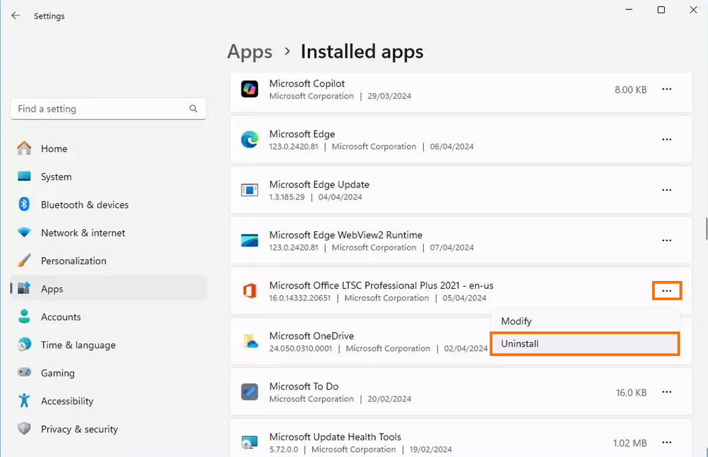The width and height of the screenshot is (708, 457).
Task: Click the Gaming controller icon
Action: click(24, 372)
